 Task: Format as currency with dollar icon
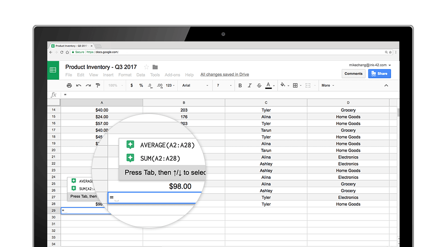coord(132,85)
